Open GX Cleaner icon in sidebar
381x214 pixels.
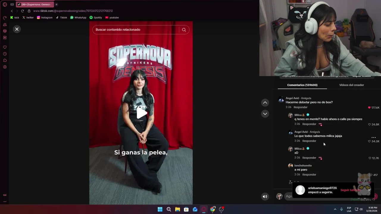coord(5,24)
